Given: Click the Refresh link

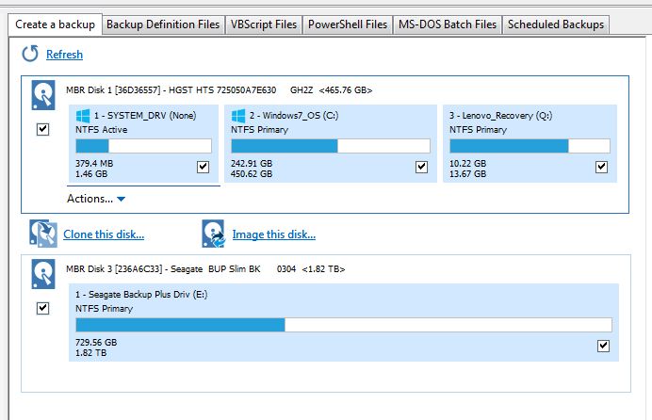Looking at the screenshot, I should click(x=64, y=55).
